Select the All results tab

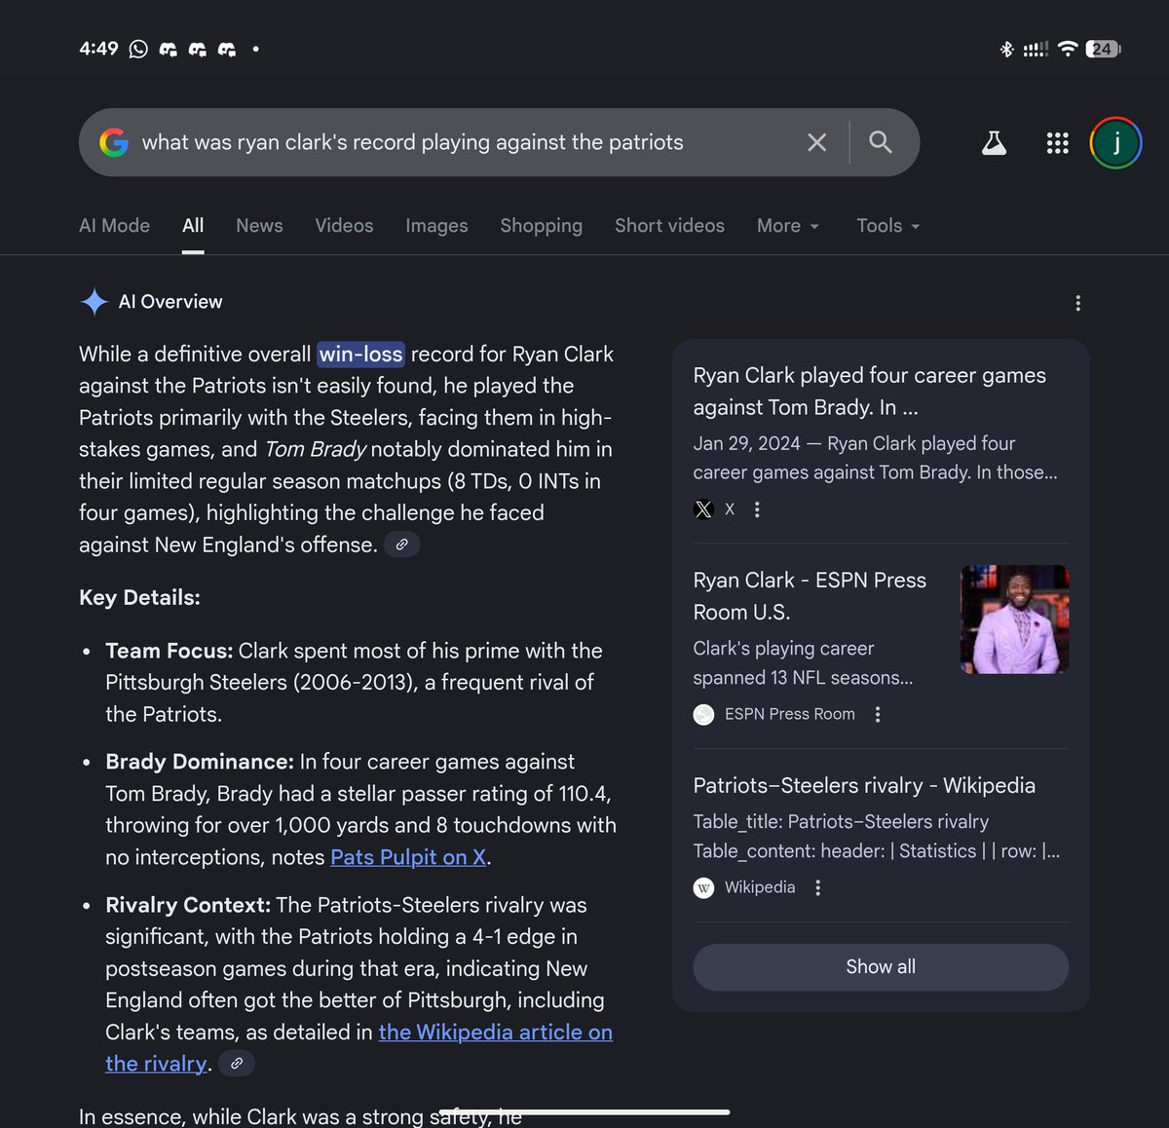(193, 225)
